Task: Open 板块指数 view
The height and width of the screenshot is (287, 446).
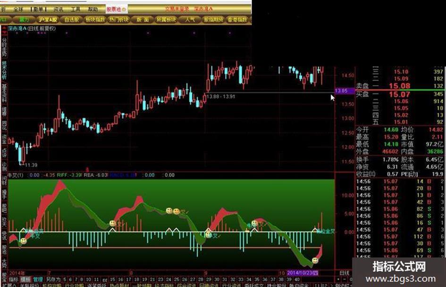Action: pyautogui.click(x=95, y=20)
